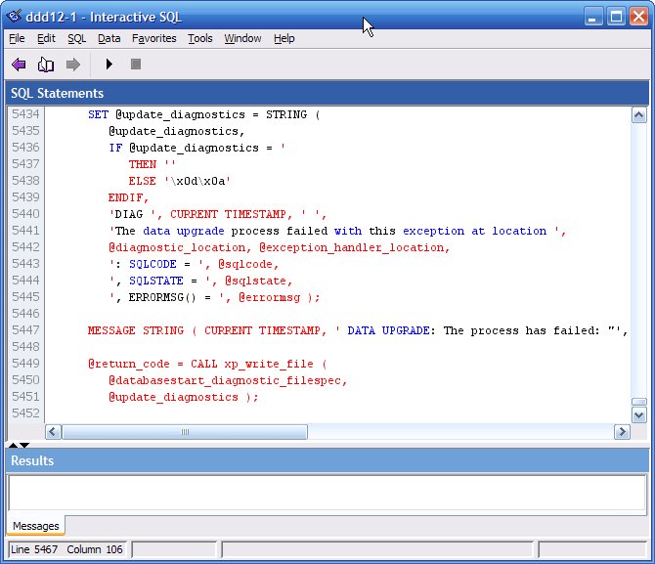Click the vertical scrollbar down arrow

pos(638,415)
